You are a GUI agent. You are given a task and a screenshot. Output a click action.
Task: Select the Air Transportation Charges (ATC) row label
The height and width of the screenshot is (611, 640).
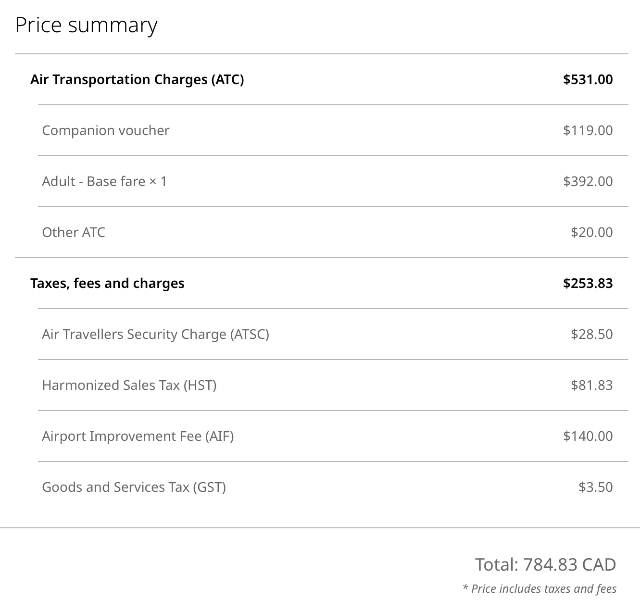[137, 79]
